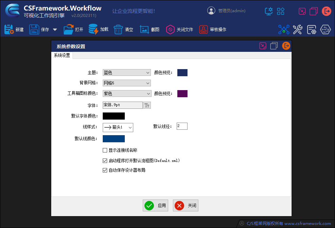Click the CSFramework logo icon
Screen dimensions: 335x228
(13, 10)
